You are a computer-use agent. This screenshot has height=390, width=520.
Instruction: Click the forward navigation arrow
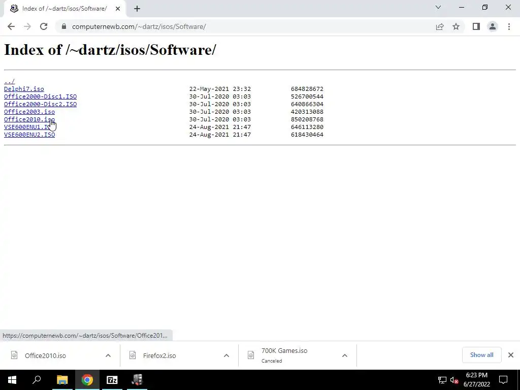(x=27, y=26)
